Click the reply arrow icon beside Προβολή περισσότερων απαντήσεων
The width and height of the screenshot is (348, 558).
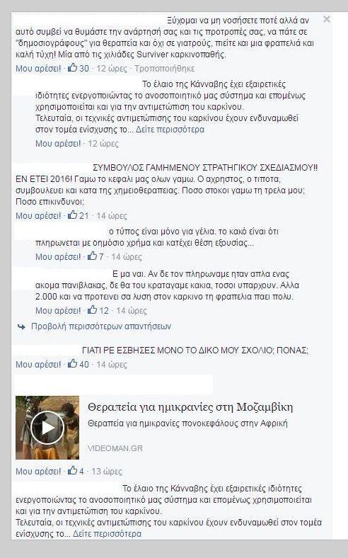[22, 326]
